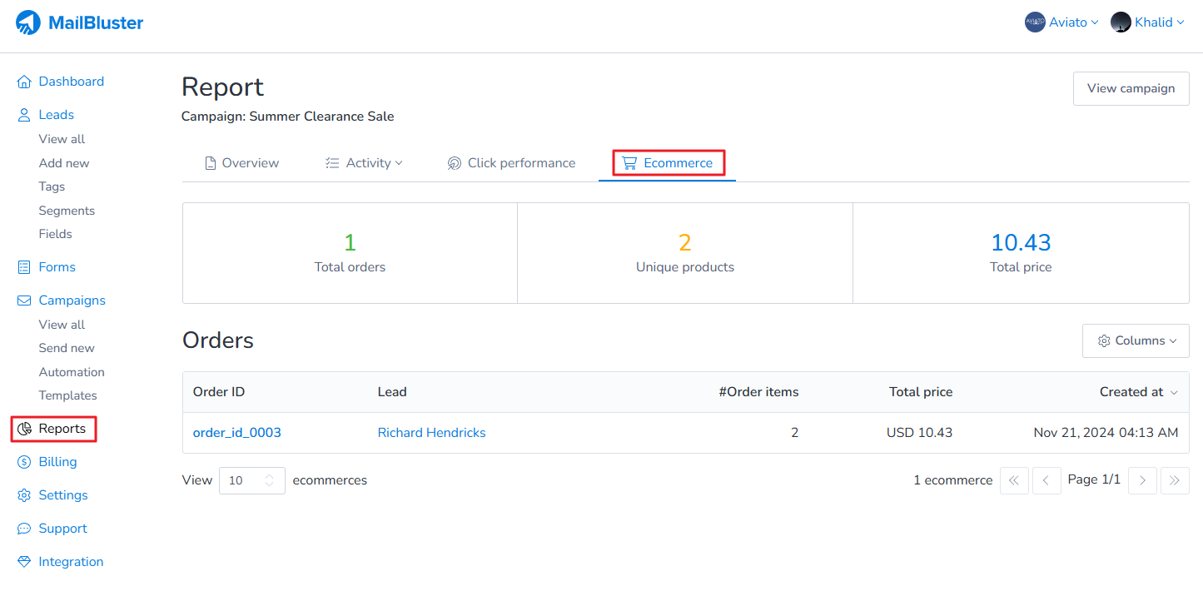Viewport: 1203px width, 596px height.
Task: Click the Campaigns envelope icon
Action: [24, 300]
